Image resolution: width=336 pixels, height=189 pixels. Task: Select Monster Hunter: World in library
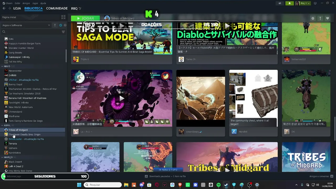pyautogui.click(x=21, y=48)
